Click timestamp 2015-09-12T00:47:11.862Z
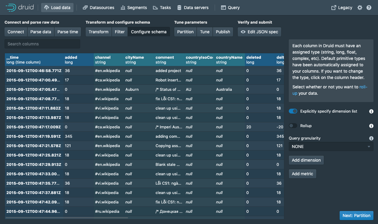The height and width of the screenshot is (224, 378). [34, 108]
